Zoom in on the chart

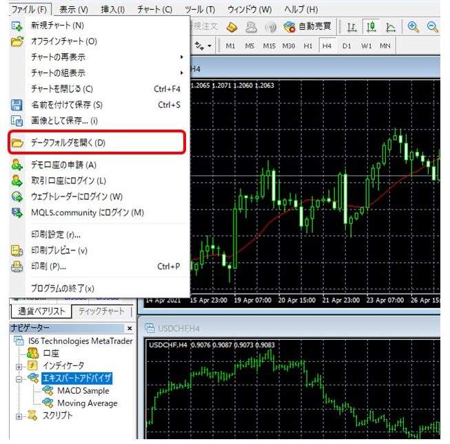(413, 27)
